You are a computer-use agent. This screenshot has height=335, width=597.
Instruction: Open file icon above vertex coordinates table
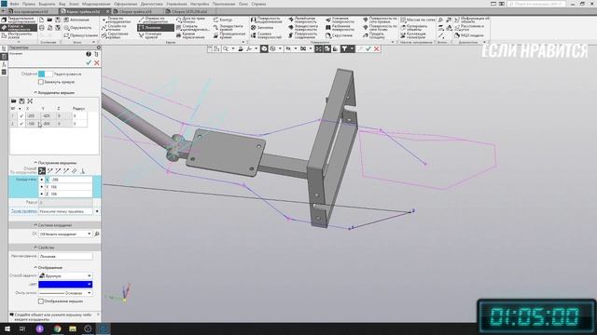coord(14,101)
